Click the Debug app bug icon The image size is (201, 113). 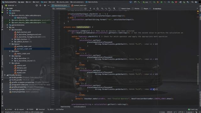pyautogui.click(x=161, y=2)
